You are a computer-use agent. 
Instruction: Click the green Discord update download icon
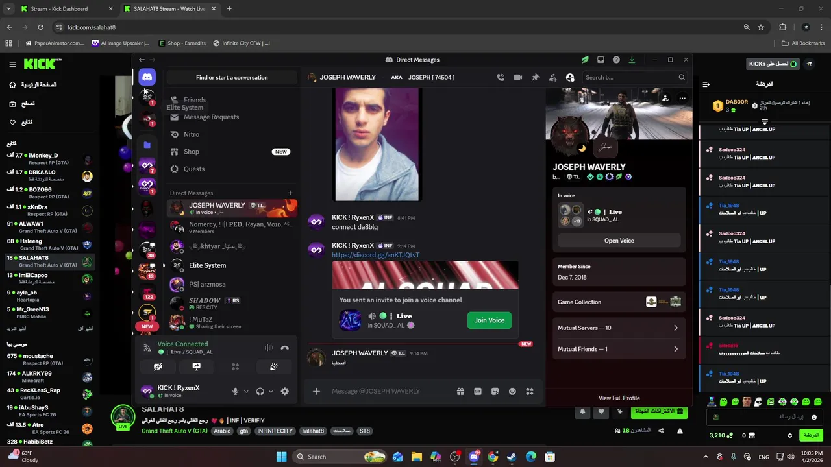632,60
